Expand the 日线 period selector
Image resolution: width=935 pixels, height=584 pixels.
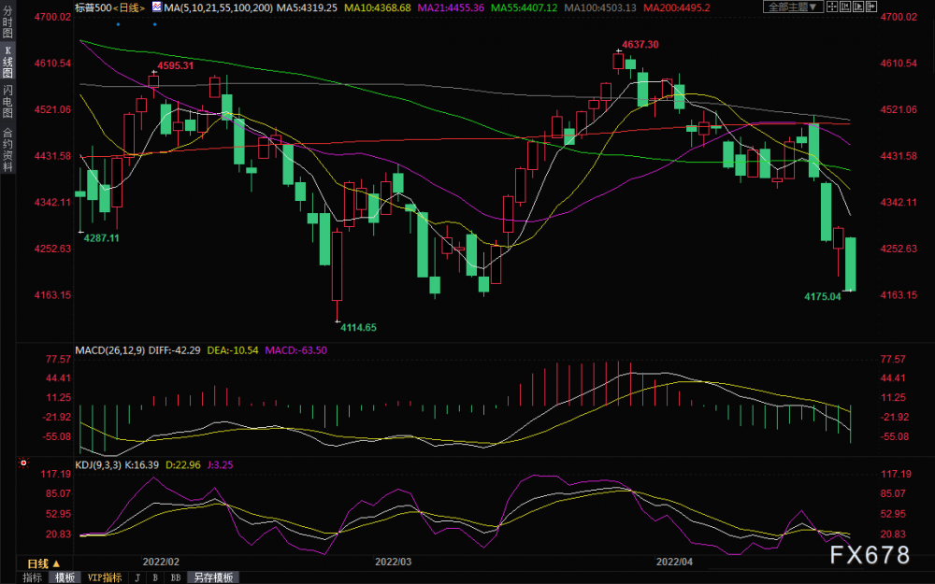[44, 563]
